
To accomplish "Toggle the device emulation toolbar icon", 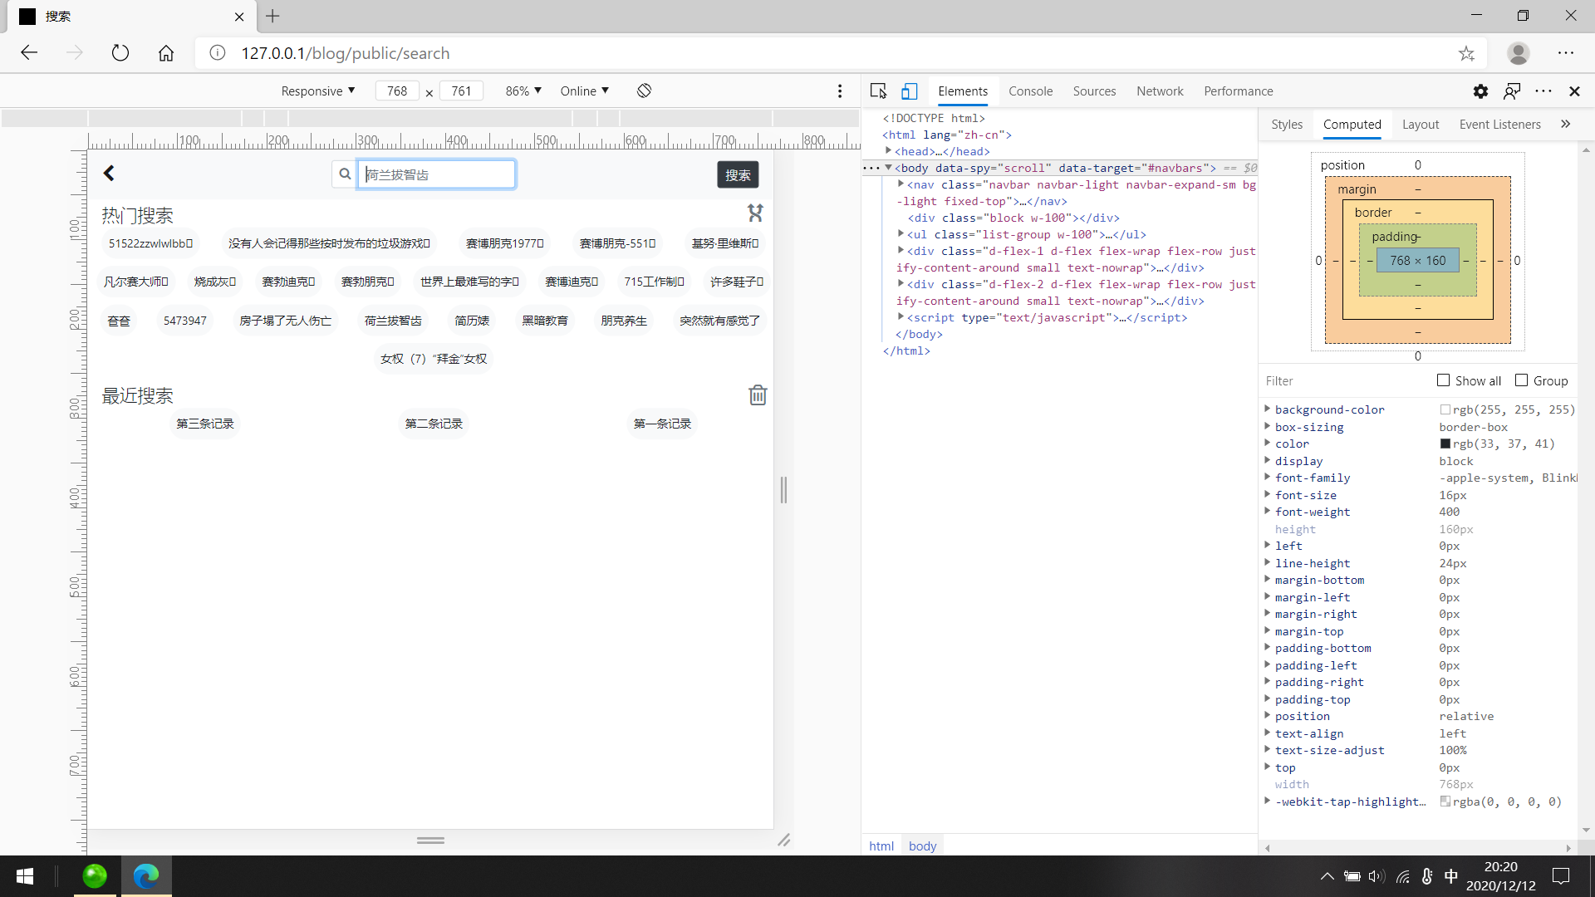I will pyautogui.click(x=910, y=91).
